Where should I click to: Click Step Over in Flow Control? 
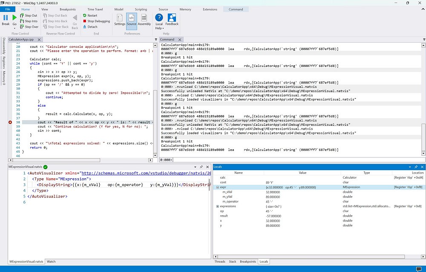tap(29, 27)
